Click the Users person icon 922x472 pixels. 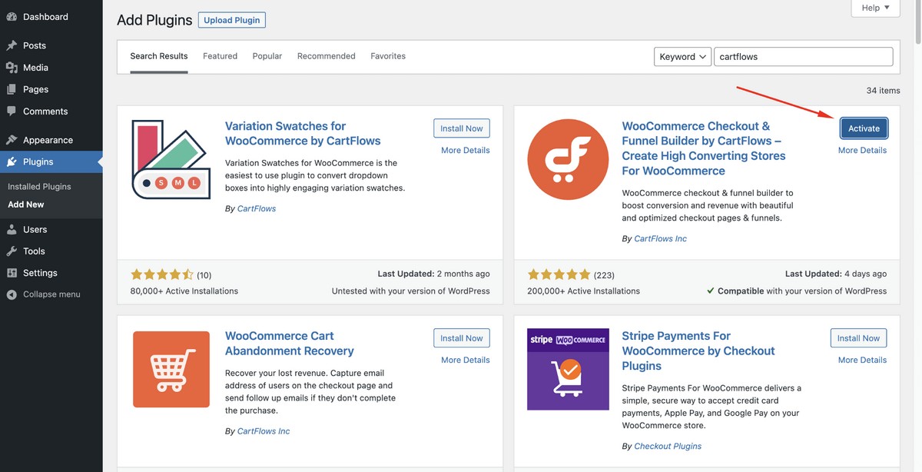[12, 229]
